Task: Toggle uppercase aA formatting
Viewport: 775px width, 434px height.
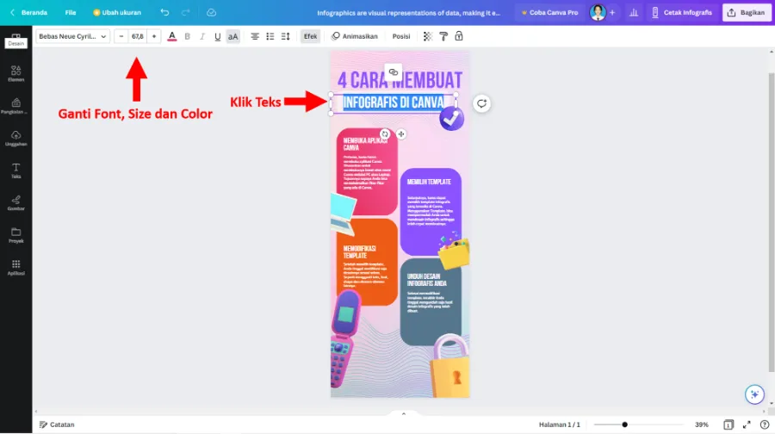Action: [x=232, y=36]
